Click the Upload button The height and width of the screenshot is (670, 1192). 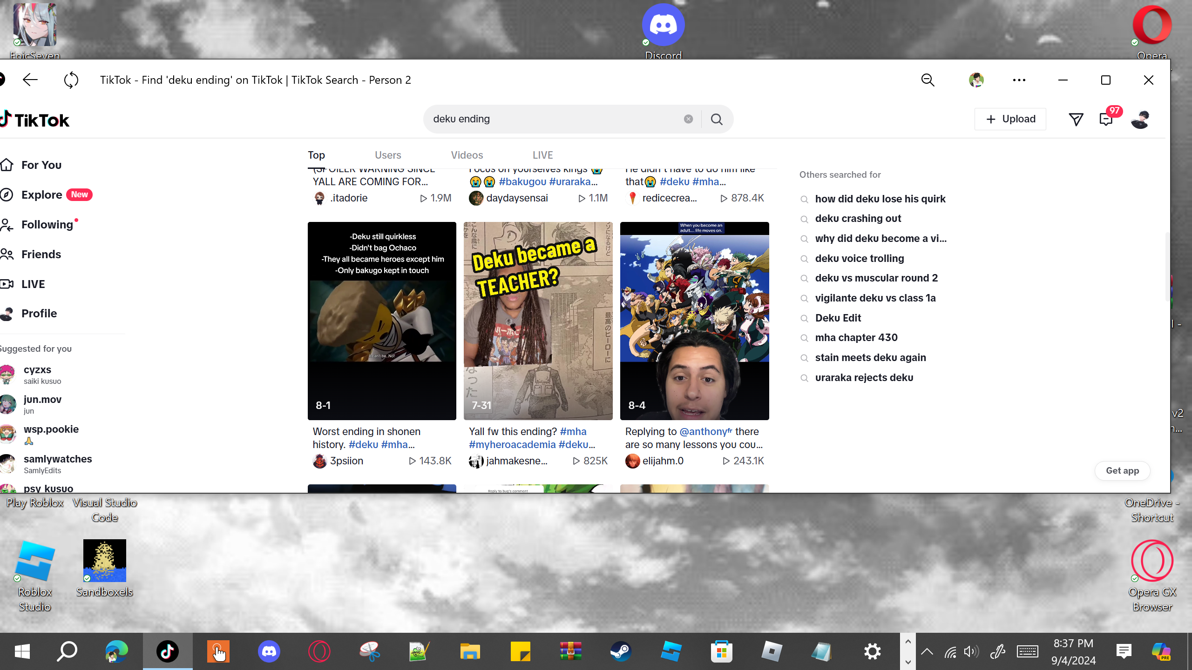tap(1010, 119)
